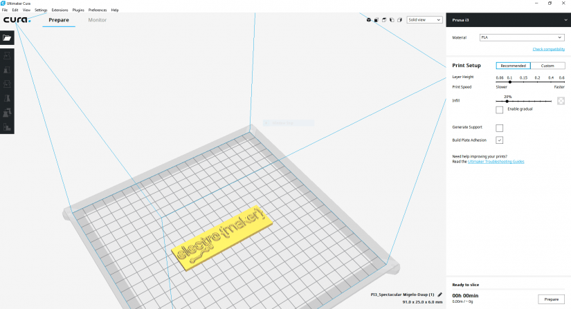Click the front view camera icon
Image resolution: width=571 pixels, height=309 pixels.
(x=377, y=20)
